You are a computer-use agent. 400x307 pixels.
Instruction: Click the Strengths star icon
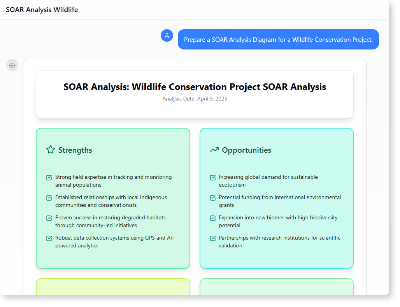tap(51, 150)
